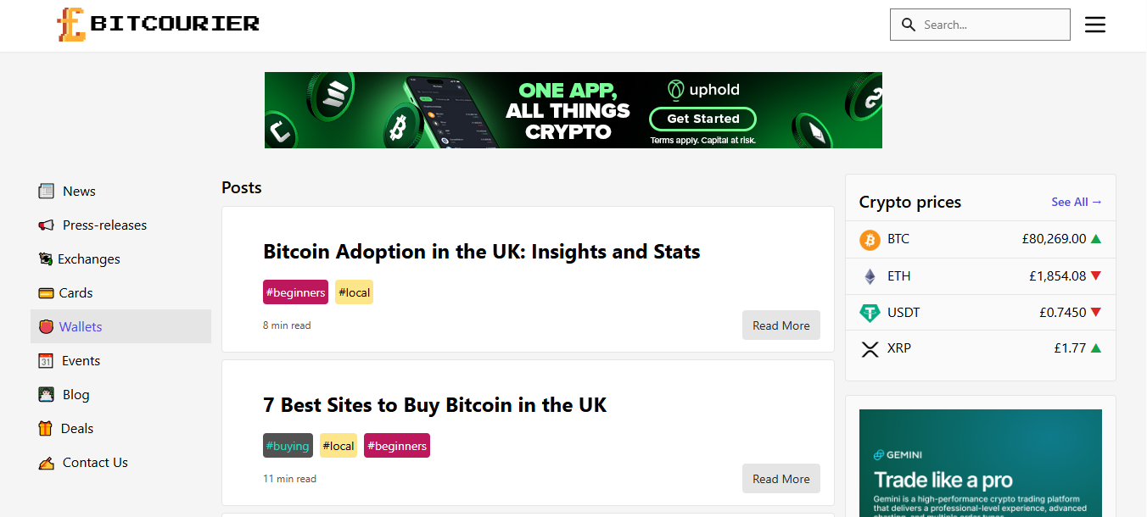Click the XRP logo icon
The width and height of the screenshot is (1147, 517).
point(870,348)
